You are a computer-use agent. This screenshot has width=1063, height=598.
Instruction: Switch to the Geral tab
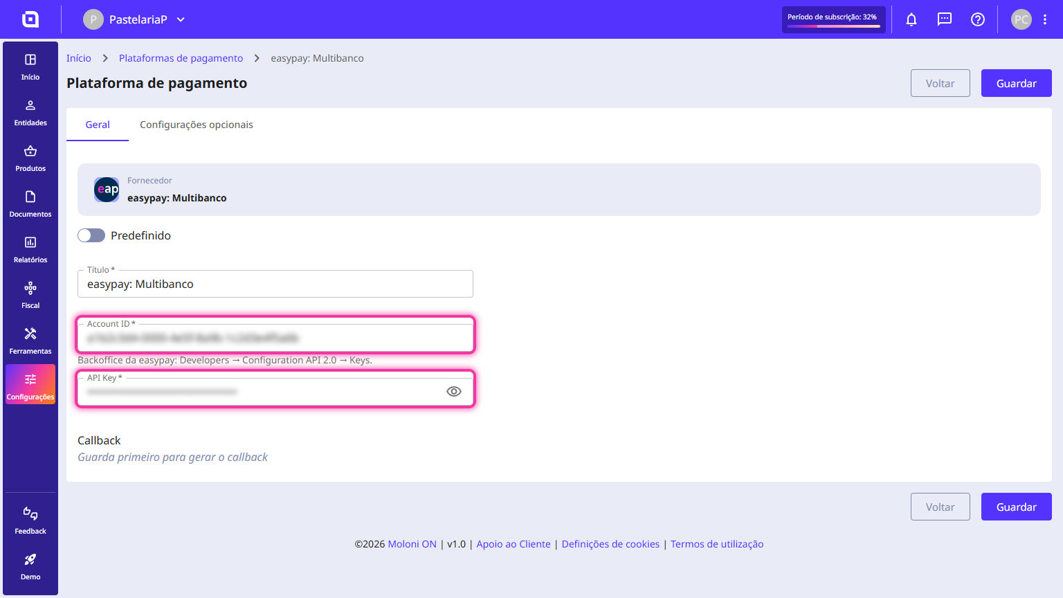coord(98,125)
